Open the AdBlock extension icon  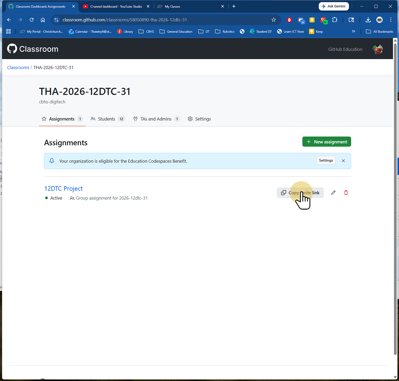click(290, 20)
